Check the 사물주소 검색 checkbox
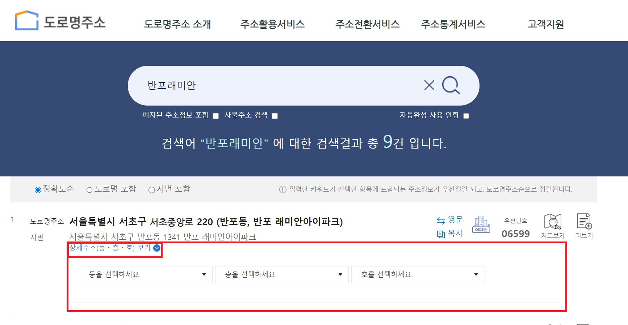 (275, 116)
